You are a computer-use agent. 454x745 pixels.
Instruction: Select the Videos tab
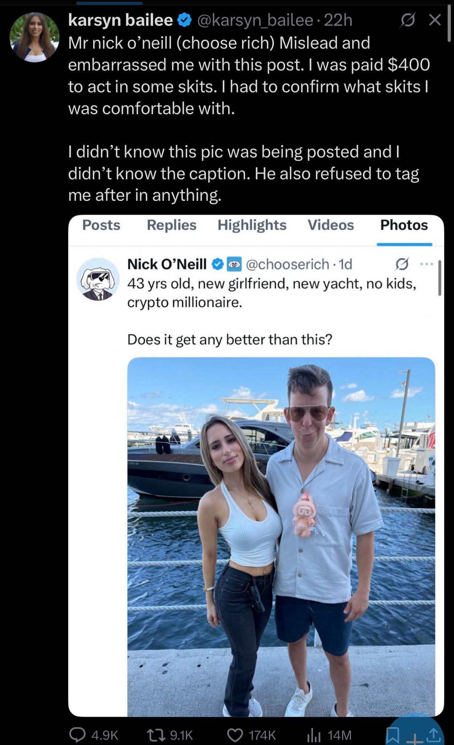331,225
